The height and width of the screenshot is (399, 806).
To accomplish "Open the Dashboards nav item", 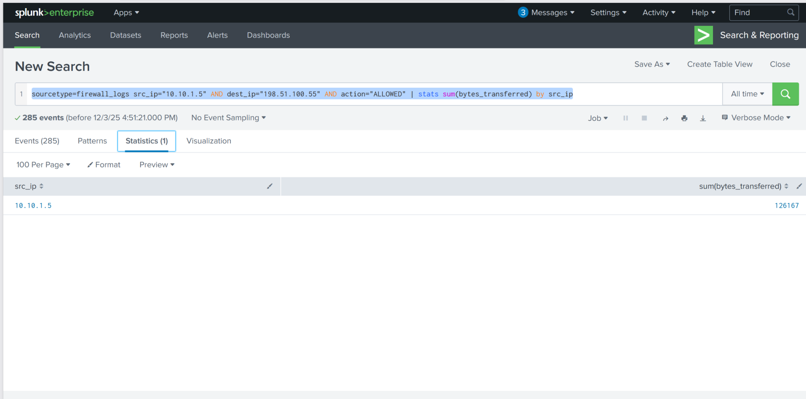I will pyautogui.click(x=268, y=35).
